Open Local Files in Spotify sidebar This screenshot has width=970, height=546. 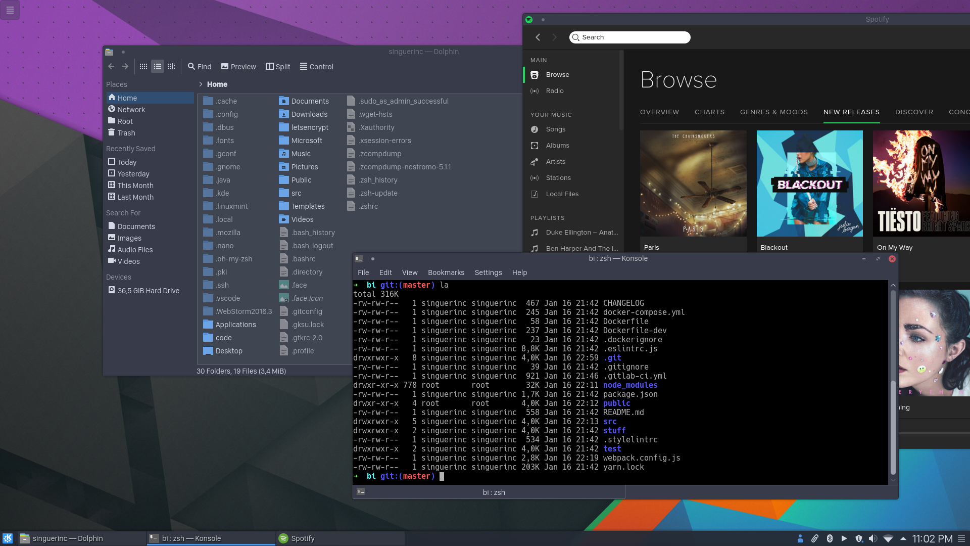[x=562, y=194]
